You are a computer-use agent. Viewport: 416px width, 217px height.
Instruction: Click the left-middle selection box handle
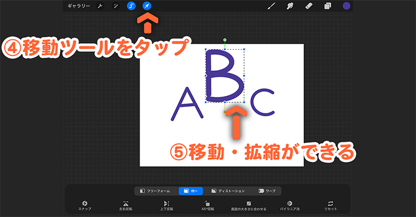coord(206,76)
